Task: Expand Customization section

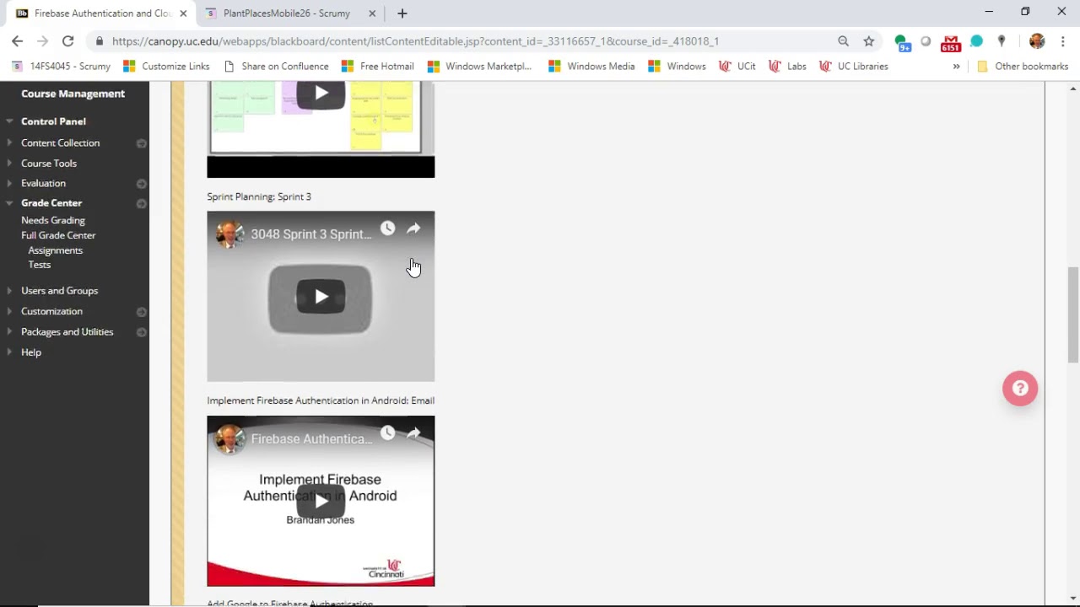Action: pyautogui.click(x=9, y=311)
